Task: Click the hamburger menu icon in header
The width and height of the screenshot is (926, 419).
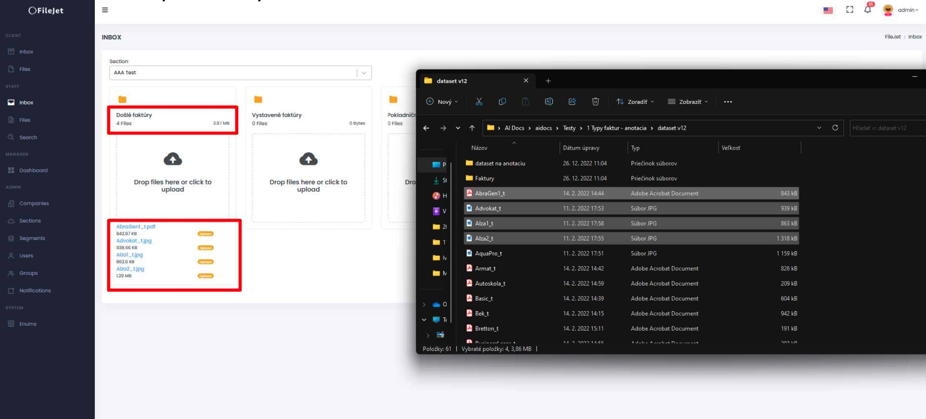Action: click(105, 10)
